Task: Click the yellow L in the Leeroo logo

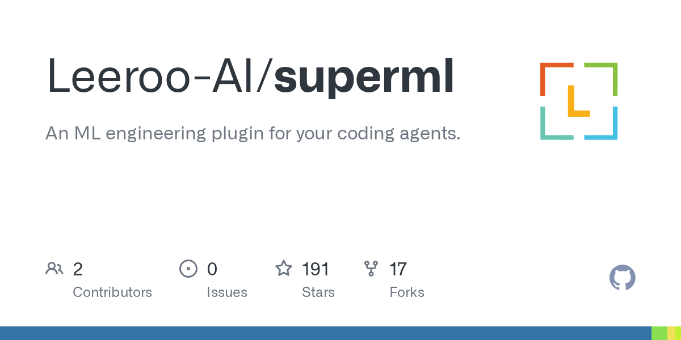Action: pyautogui.click(x=579, y=101)
